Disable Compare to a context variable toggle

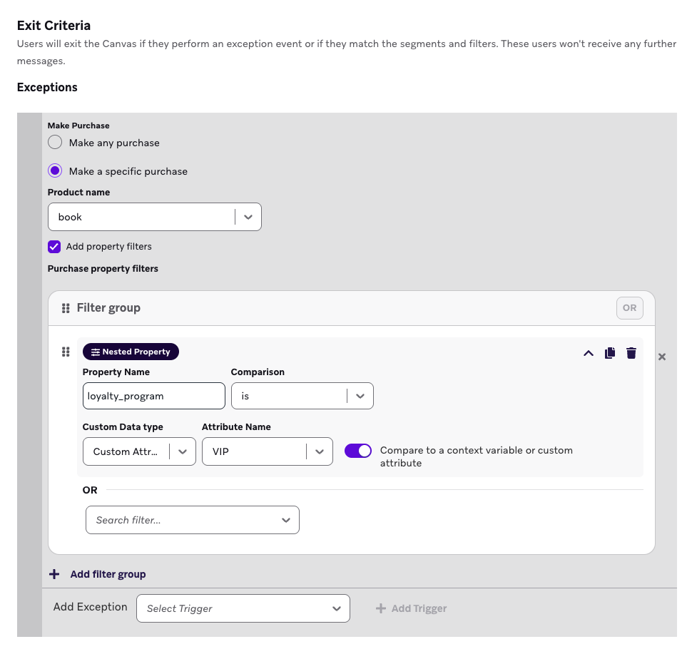[358, 451]
